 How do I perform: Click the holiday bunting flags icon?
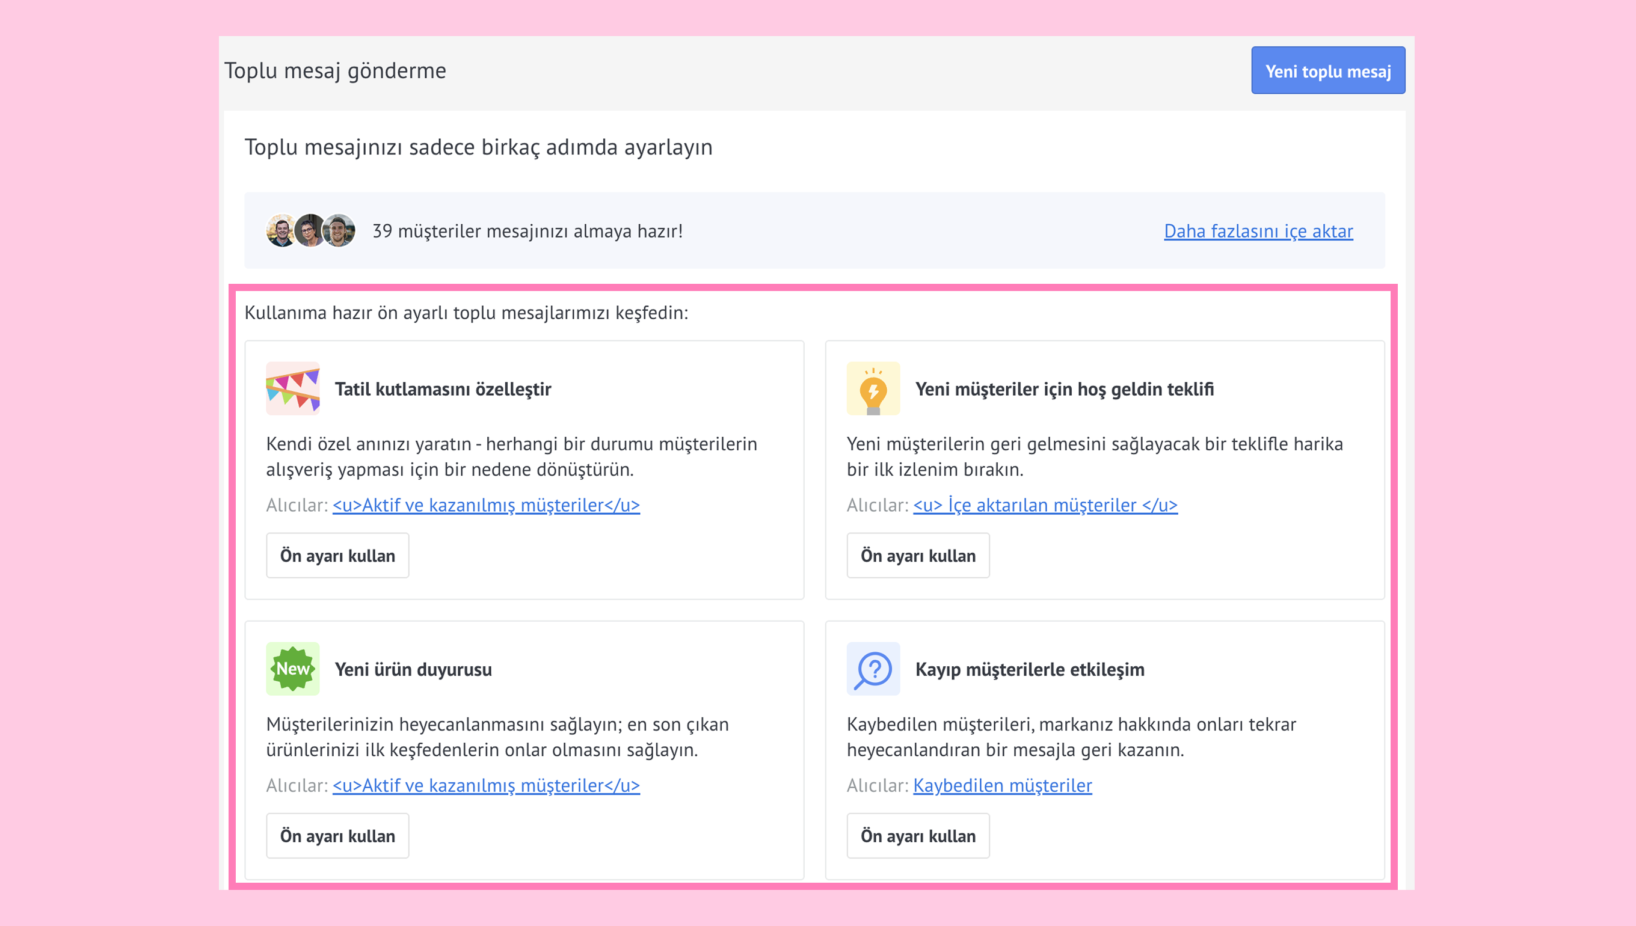click(292, 388)
